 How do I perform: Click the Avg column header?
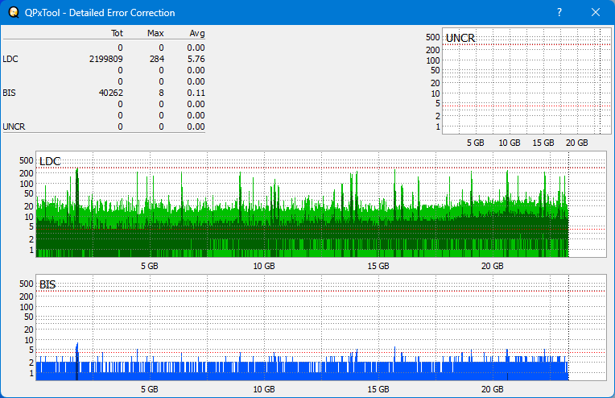coord(197,33)
